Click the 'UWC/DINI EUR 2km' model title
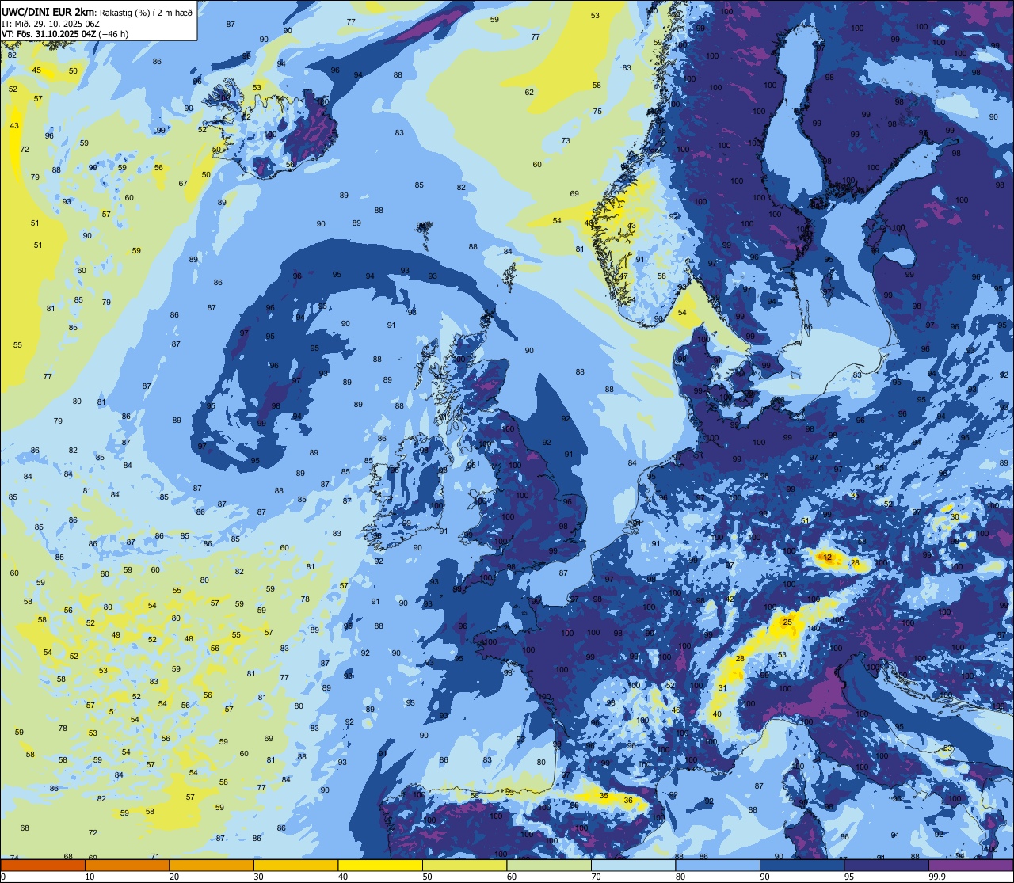The image size is (1014, 883). pos(48,12)
